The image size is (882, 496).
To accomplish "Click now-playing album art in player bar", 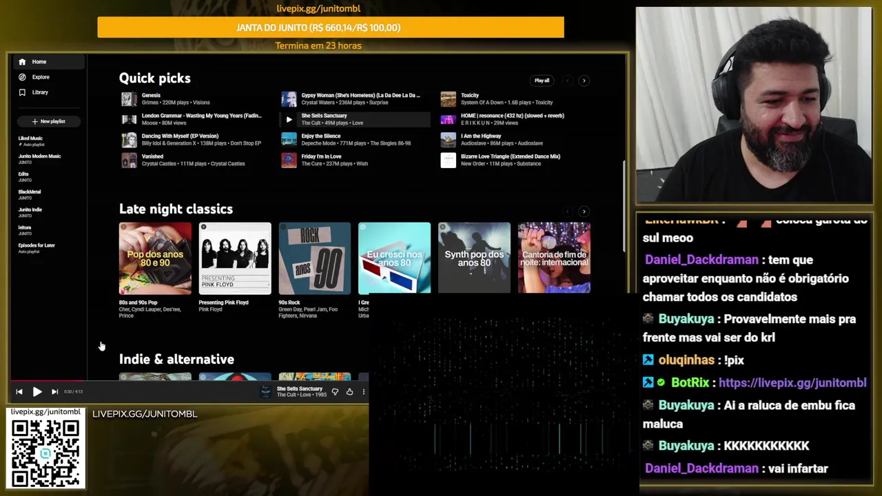I will [x=266, y=392].
